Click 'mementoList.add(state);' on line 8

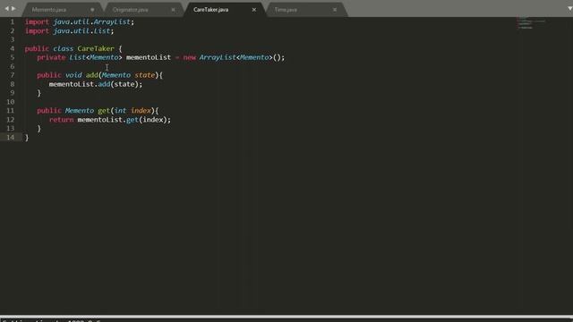point(96,84)
